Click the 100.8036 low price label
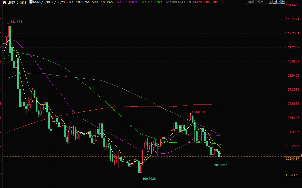Screen dimensions: 302x188 (x=149, y=179)
